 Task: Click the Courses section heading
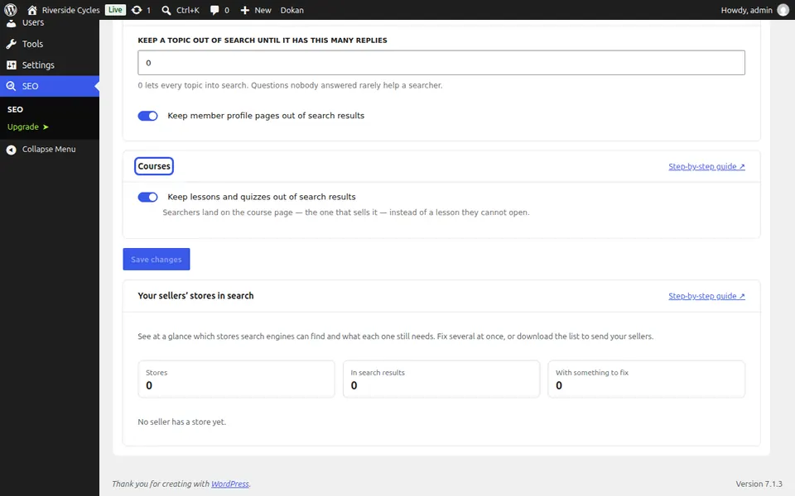(154, 166)
